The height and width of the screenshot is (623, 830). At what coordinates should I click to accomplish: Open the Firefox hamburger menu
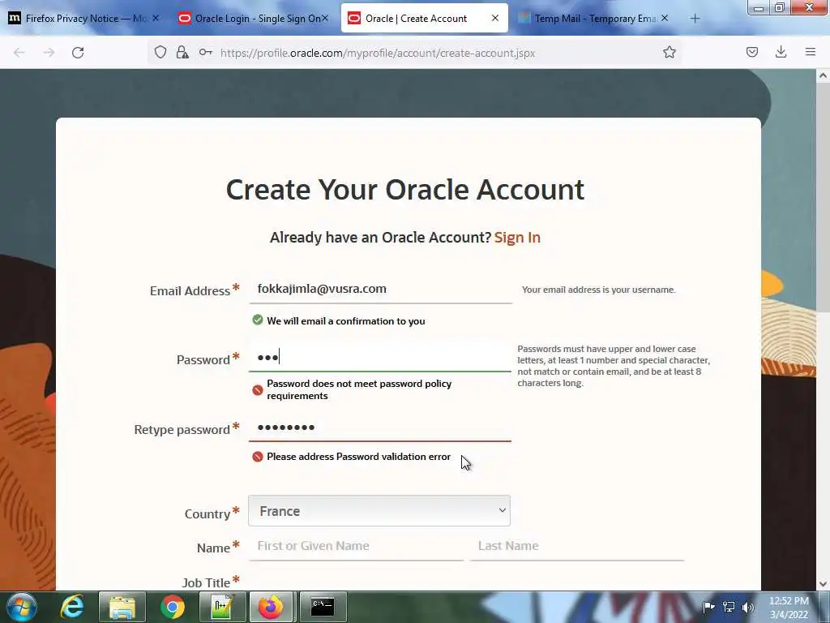tap(810, 52)
